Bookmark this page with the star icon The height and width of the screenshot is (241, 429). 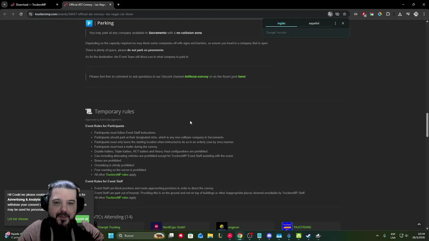pyautogui.click(x=344, y=14)
